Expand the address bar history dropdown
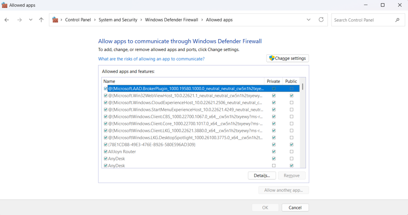 (x=309, y=20)
